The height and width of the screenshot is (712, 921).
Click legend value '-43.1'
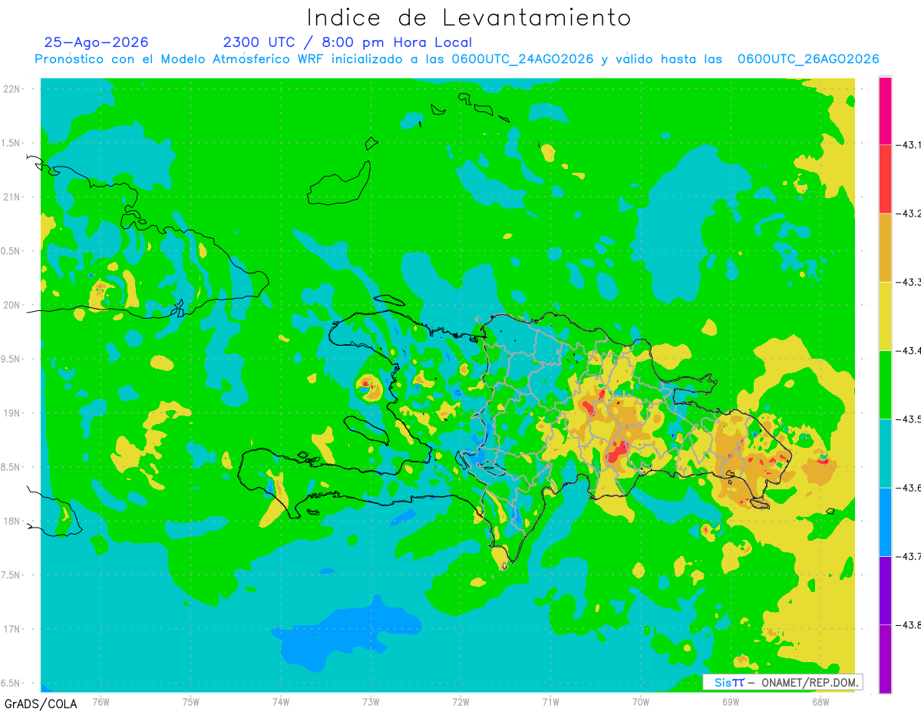pos(908,144)
